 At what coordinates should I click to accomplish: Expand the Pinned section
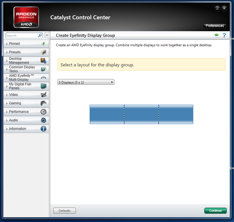click(x=26, y=43)
